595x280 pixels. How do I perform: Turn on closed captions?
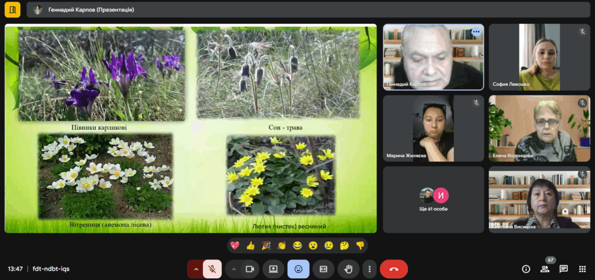point(324,269)
